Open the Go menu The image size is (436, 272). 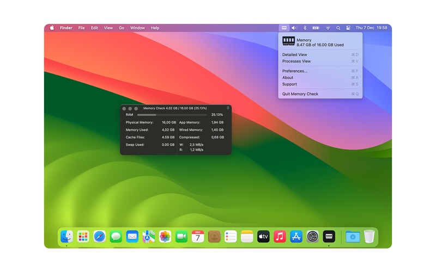[122, 28]
